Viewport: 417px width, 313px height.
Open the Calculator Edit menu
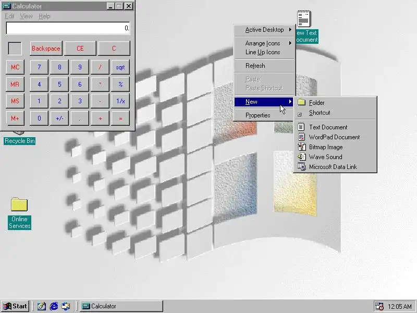coord(9,16)
